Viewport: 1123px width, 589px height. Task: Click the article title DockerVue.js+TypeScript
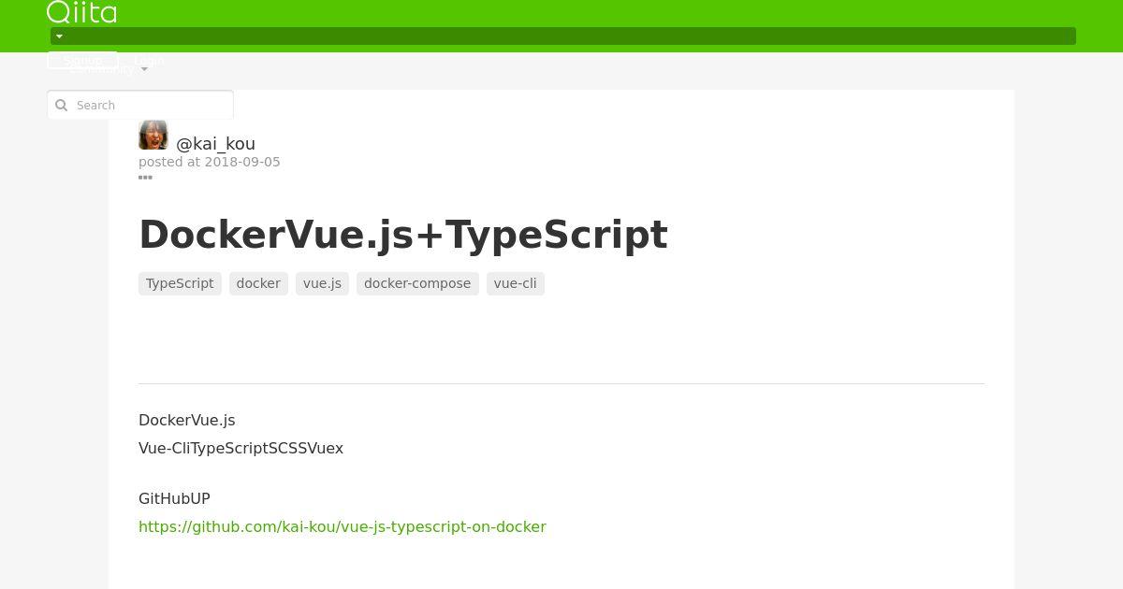[x=403, y=235]
